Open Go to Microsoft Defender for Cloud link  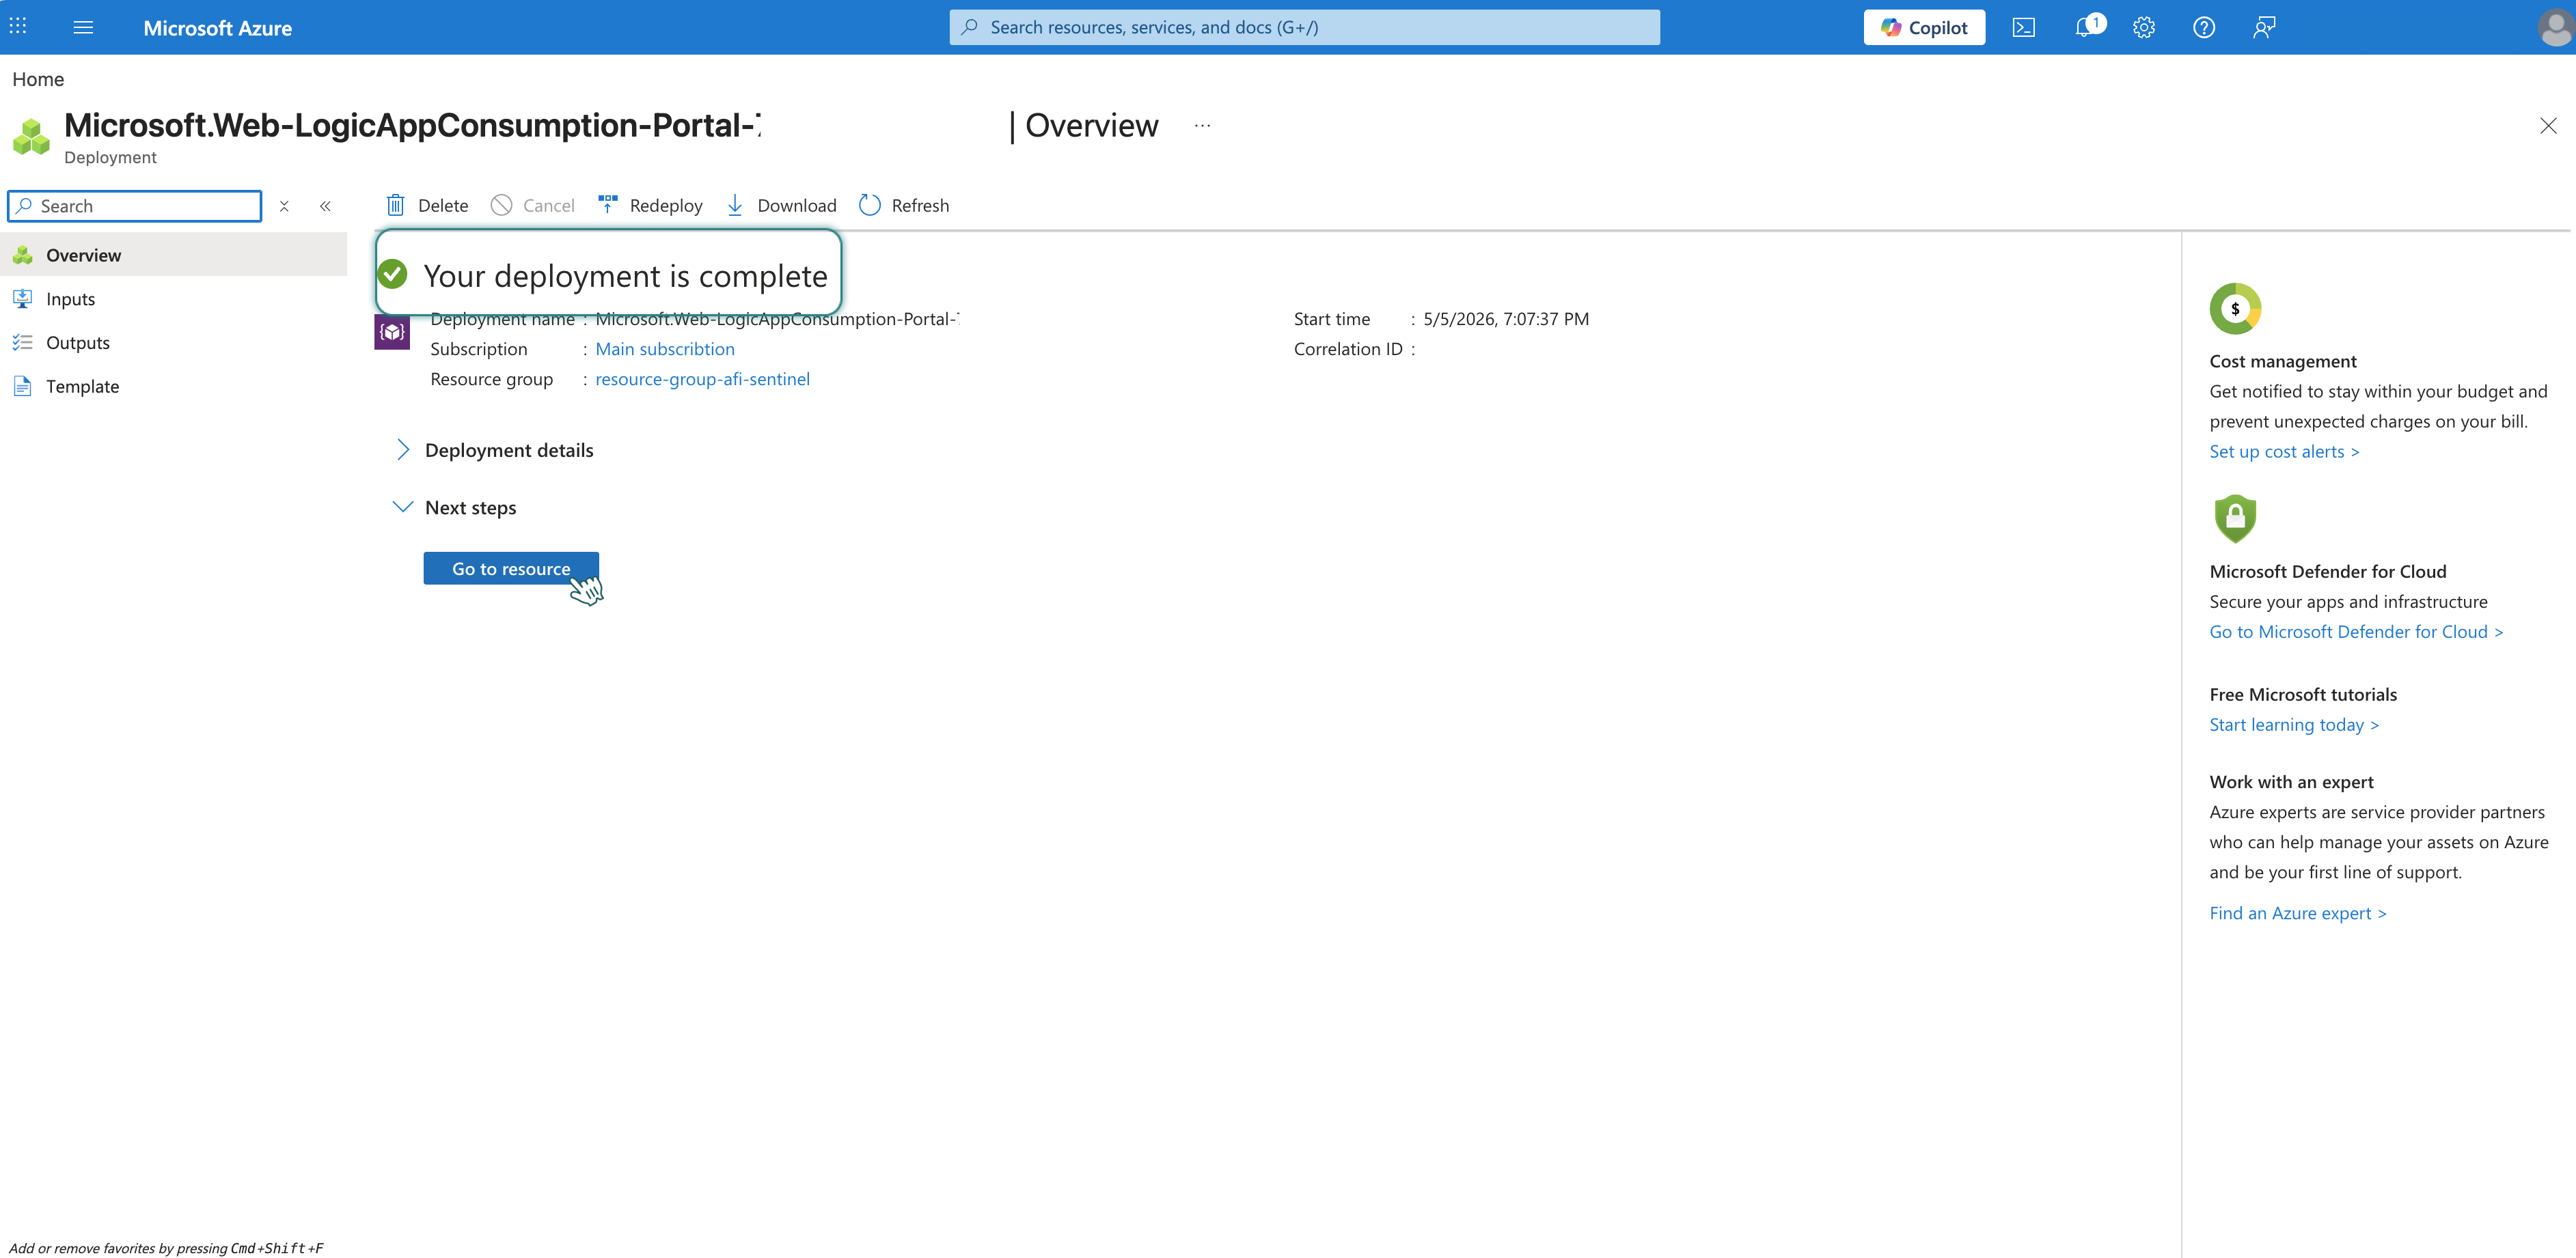coord(2356,632)
